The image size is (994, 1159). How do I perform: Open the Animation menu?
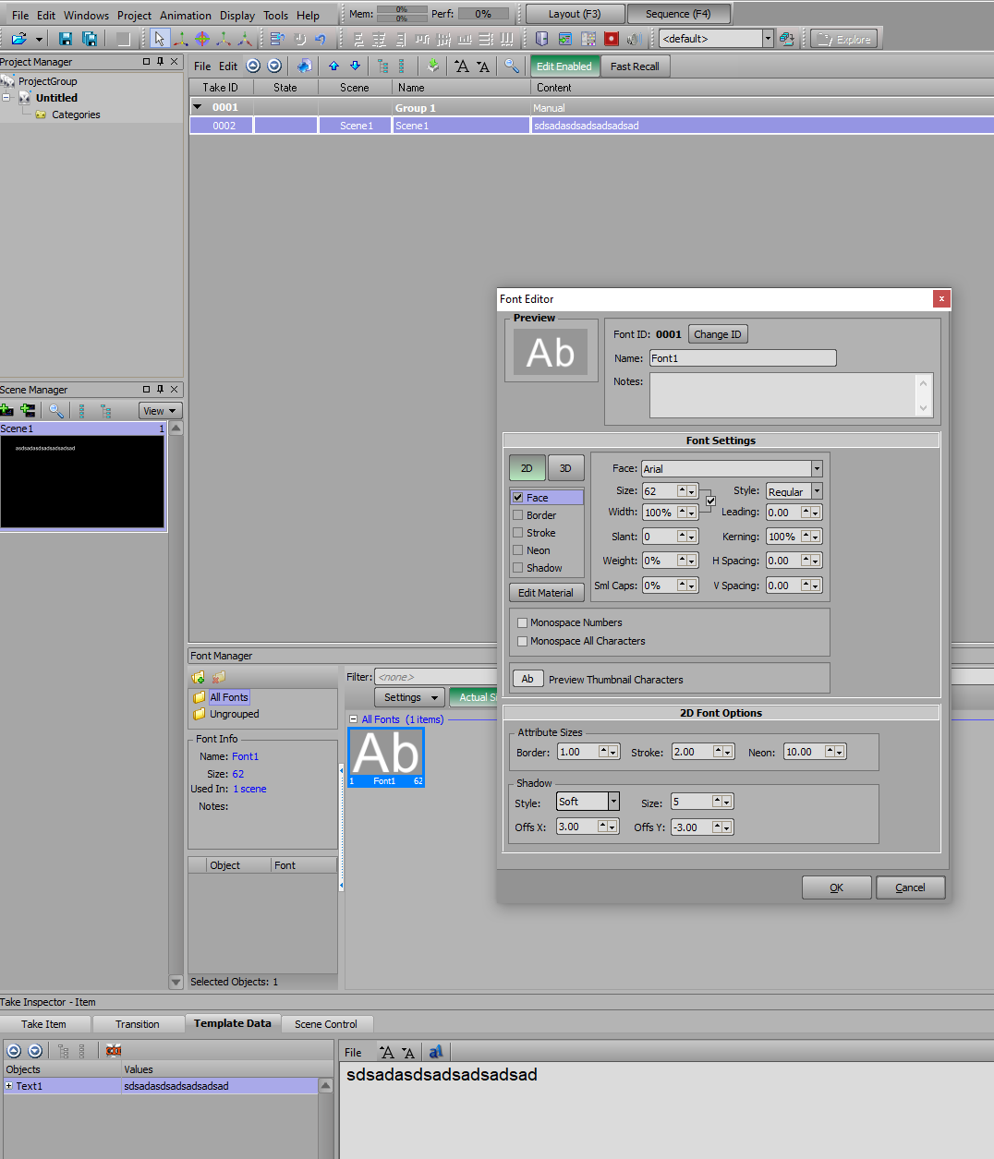[x=185, y=16]
